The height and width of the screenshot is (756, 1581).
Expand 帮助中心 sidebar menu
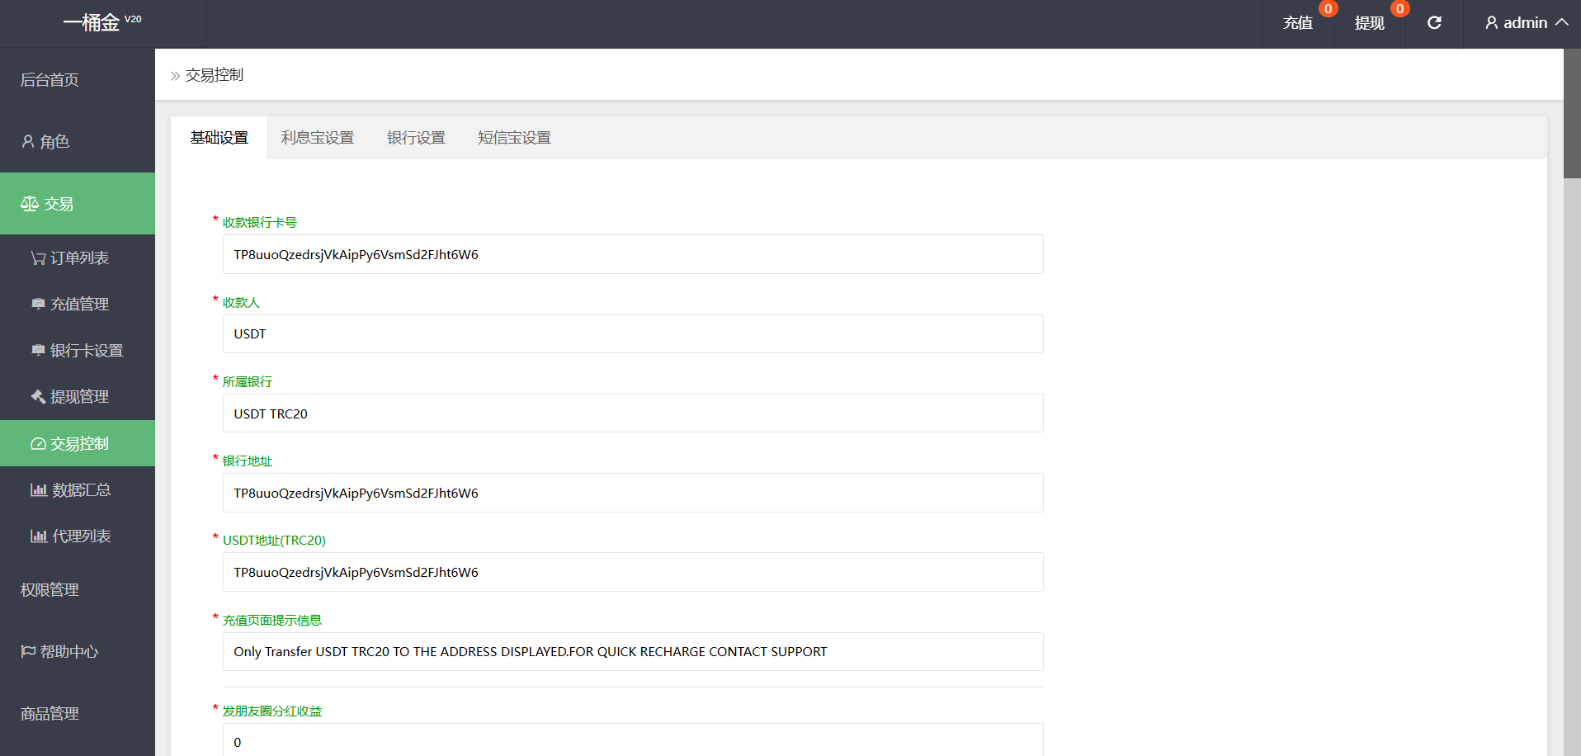pyautogui.click(x=78, y=652)
